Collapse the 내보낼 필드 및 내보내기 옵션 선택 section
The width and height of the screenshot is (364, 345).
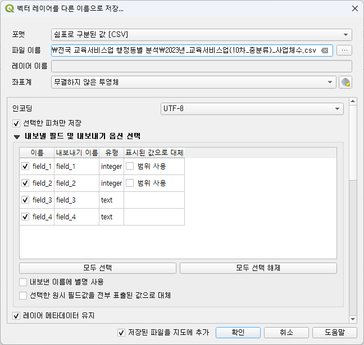click(17, 136)
